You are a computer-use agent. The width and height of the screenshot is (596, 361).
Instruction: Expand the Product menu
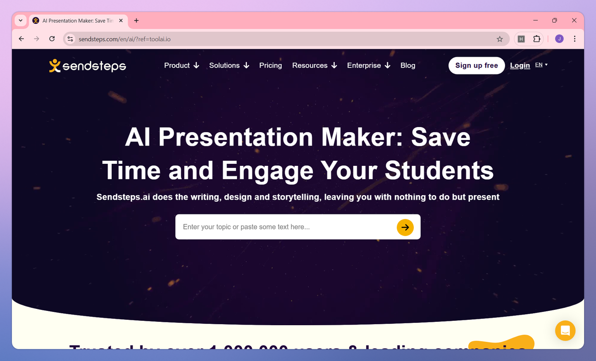point(182,66)
